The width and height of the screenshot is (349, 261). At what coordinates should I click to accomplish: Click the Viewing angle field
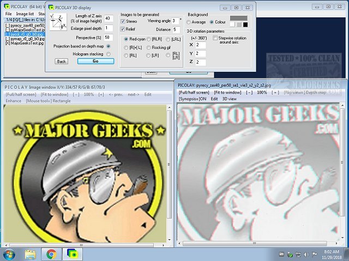(176, 21)
